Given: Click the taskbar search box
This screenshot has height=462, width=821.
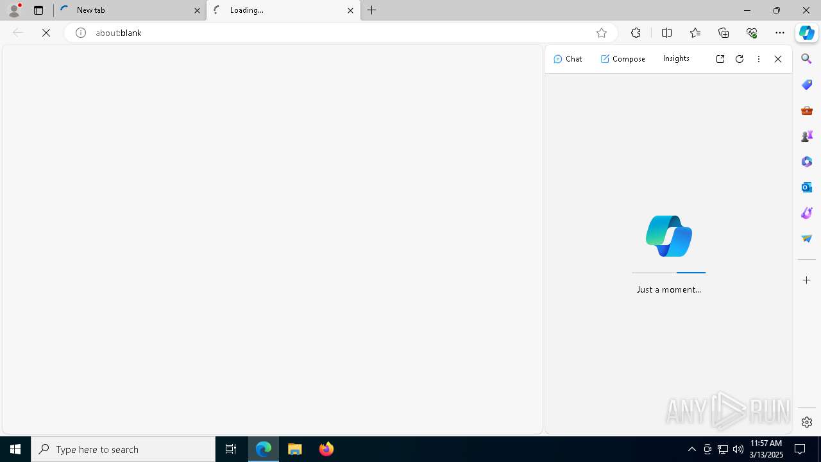Looking at the screenshot, I should click(123, 449).
